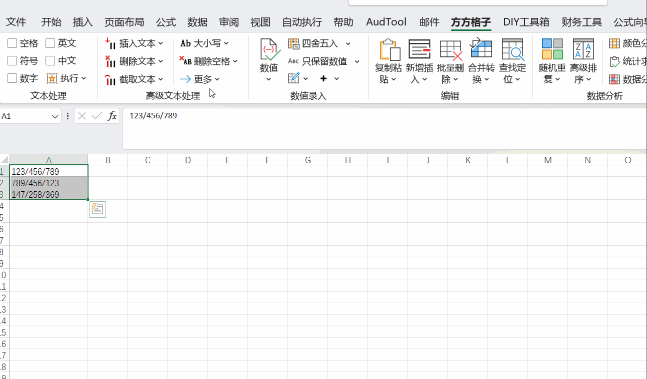
Task: Expand the Name Box dropdown arrow
Action: point(55,116)
